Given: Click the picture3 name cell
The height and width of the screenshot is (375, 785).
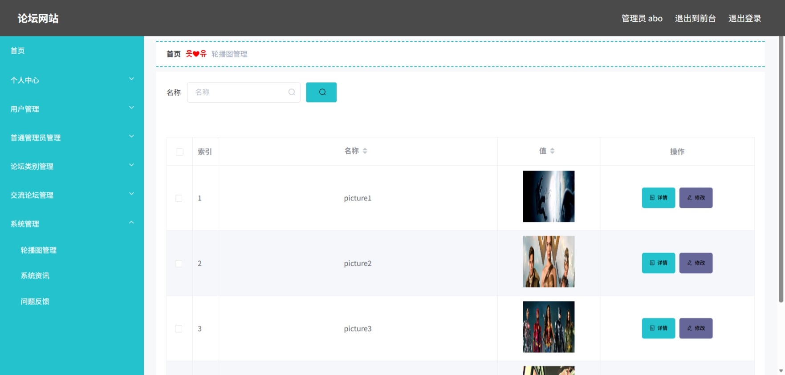Looking at the screenshot, I should [358, 329].
